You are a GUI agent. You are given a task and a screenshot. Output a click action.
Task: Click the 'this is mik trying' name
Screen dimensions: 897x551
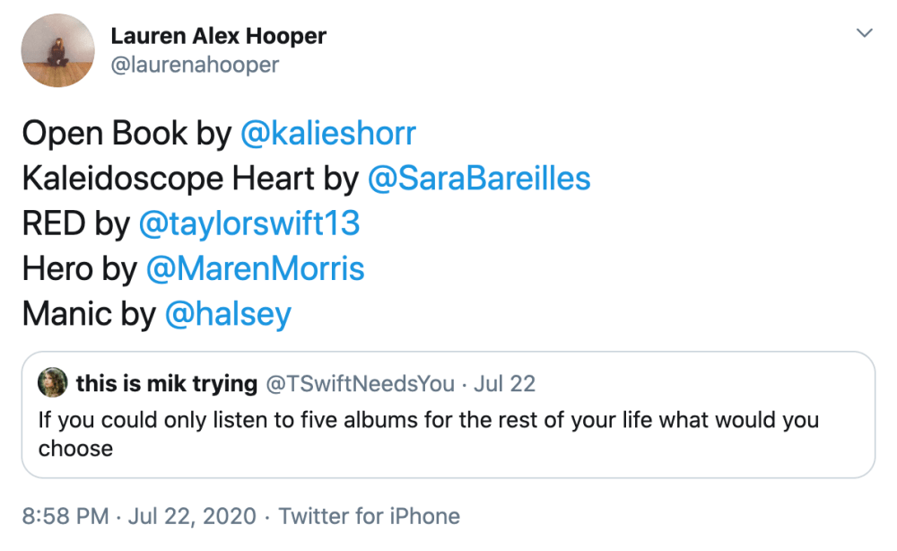pyautogui.click(x=167, y=384)
